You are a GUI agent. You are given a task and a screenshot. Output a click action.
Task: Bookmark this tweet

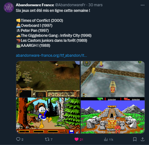[x=135, y=139]
